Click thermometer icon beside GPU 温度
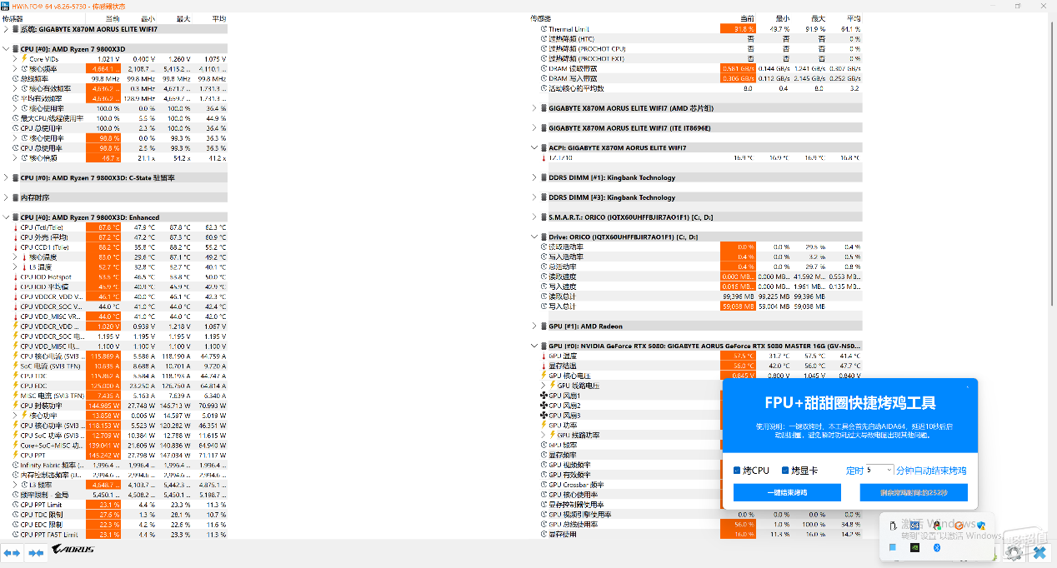The width and height of the screenshot is (1057, 568). pos(544,356)
